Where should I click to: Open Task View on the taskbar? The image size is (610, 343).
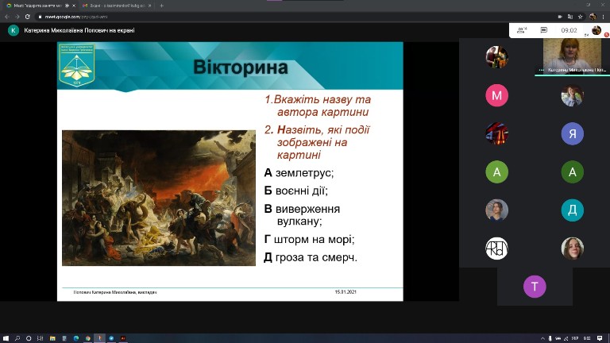tap(40, 338)
